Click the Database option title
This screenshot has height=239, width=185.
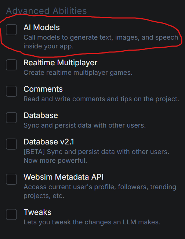pyautogui.click(x=41, y=115)
